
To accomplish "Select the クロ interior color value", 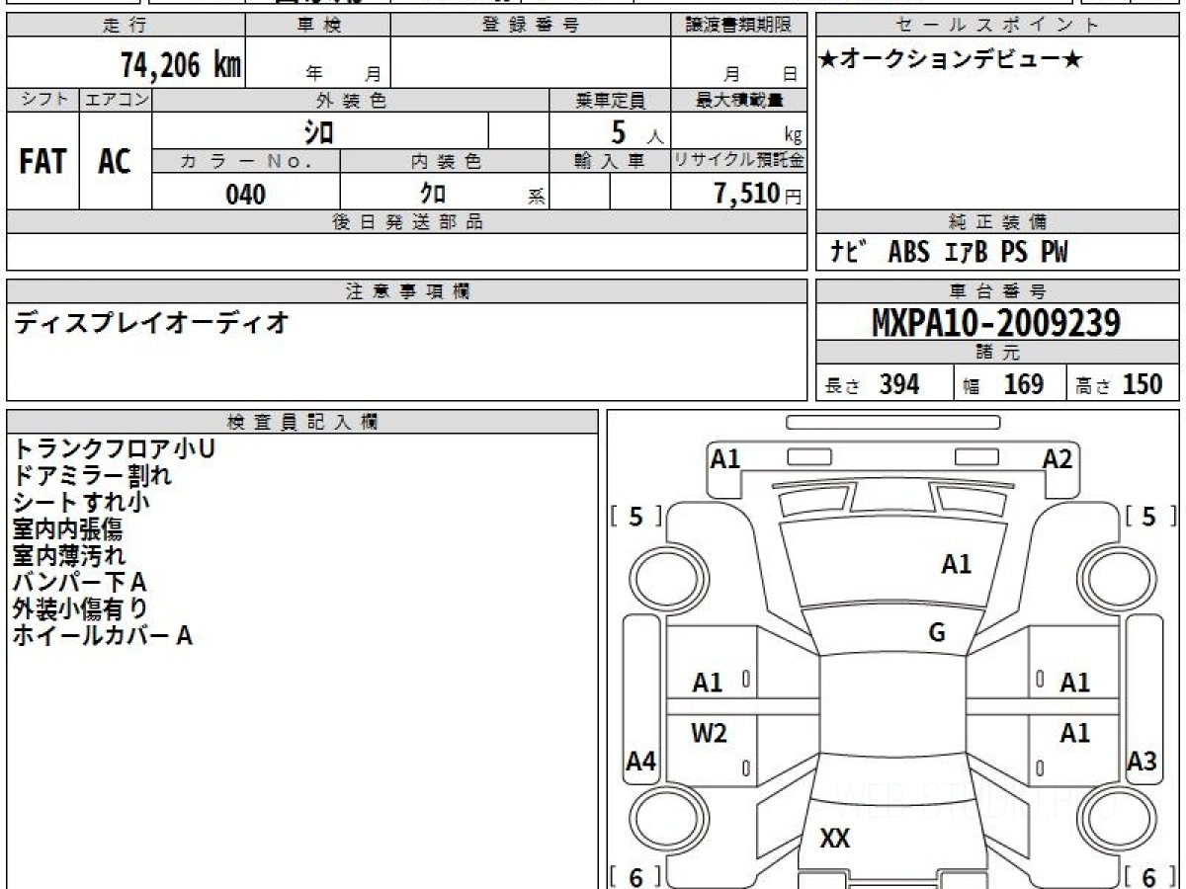I will (x=433, y=194).
